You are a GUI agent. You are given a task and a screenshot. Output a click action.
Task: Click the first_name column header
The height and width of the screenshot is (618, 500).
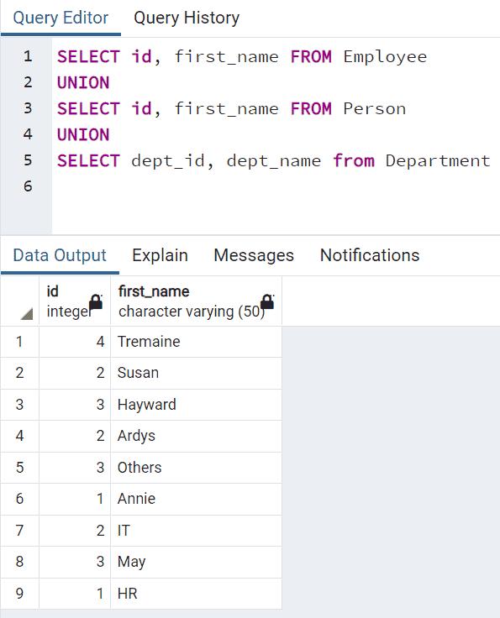tap(197, 301)
